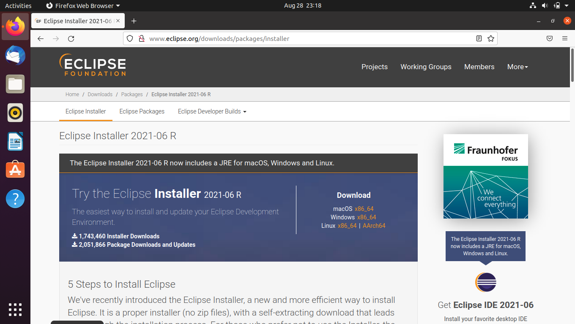Switch to the Eclipse Packages tab
The height and width of the screenshot is (324, 575).
pos(142,111)
